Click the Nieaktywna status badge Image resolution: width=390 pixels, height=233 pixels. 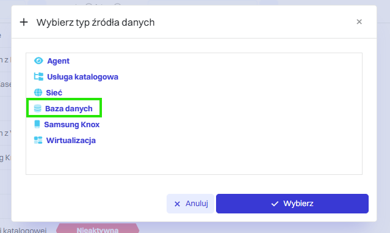[98, 229]
